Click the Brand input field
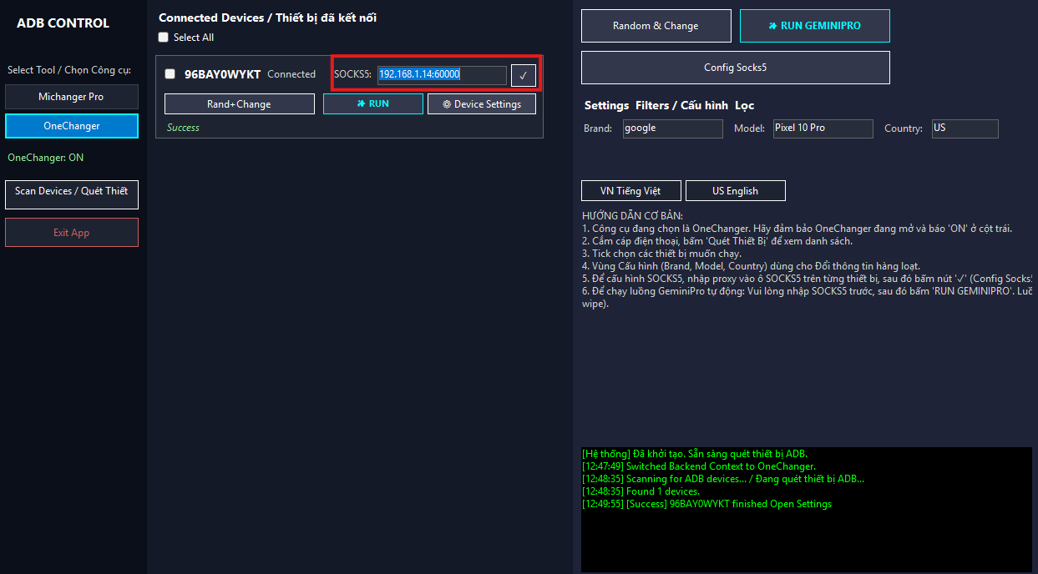The height and width of the screenshot is (574, 1038). point(672,128)
